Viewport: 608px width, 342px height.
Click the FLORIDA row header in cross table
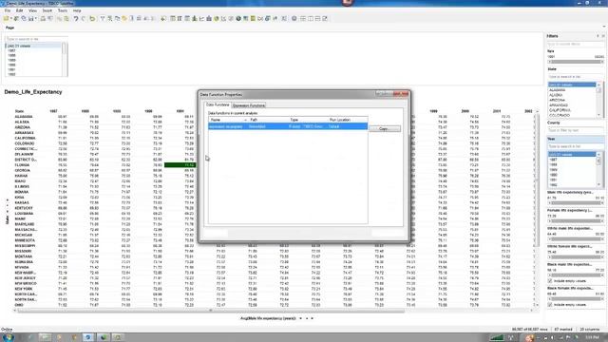pos(22,164)
